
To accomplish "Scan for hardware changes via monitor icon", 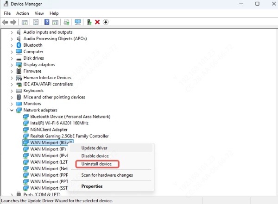I will click(x=78, y=22).
